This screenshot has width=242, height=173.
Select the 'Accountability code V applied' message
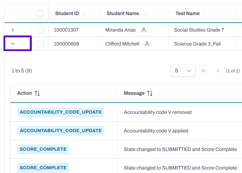click(156, 131)
